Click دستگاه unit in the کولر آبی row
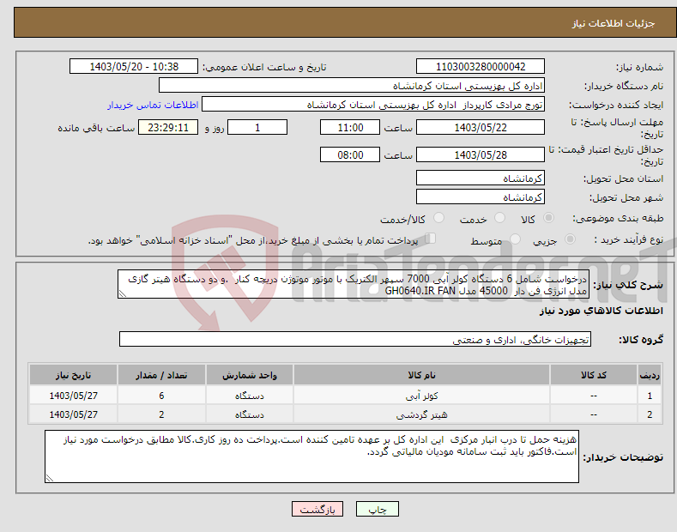This screenshot has width=677, height=532. click(249, 396)
